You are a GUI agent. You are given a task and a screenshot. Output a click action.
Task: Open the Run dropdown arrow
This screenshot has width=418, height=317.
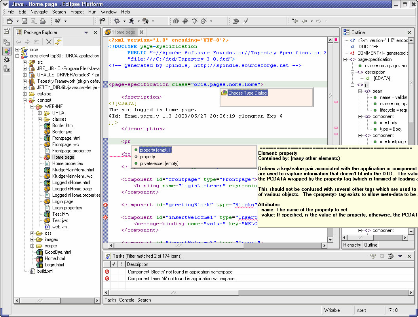[x=139, y=21]
